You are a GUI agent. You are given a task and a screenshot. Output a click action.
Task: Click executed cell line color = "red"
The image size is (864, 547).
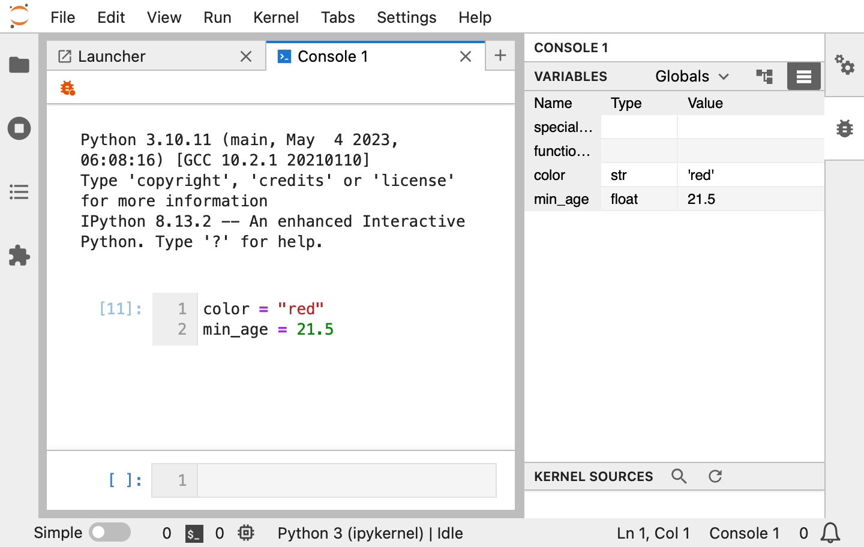coord(263,309)
